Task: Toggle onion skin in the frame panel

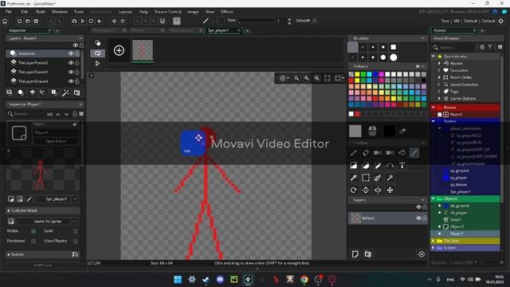Action: (97, 42)
